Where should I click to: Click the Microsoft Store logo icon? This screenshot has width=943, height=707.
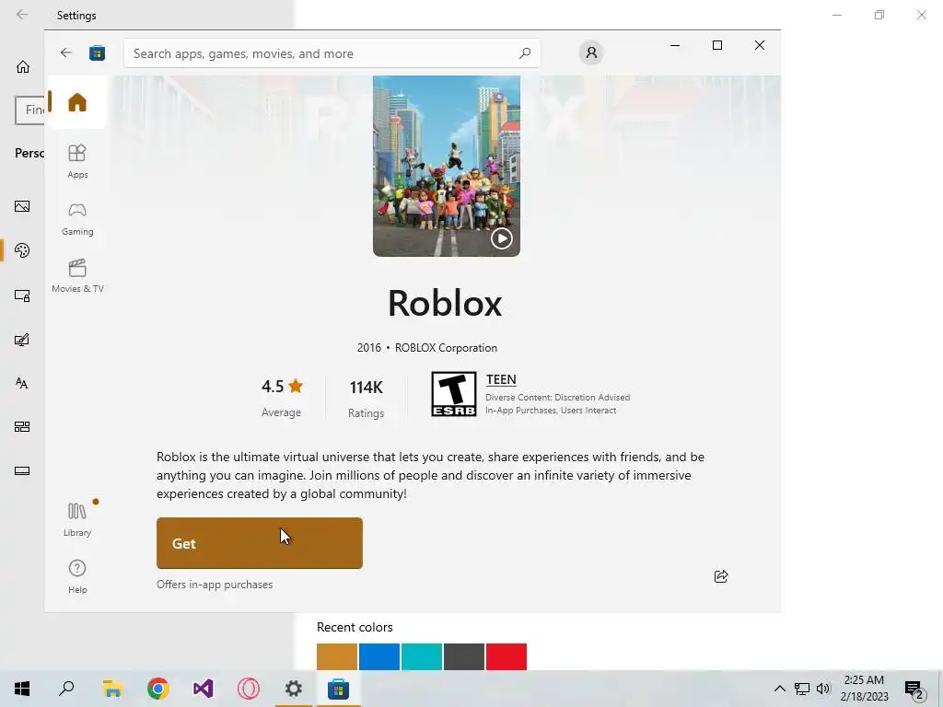[98, 52]
